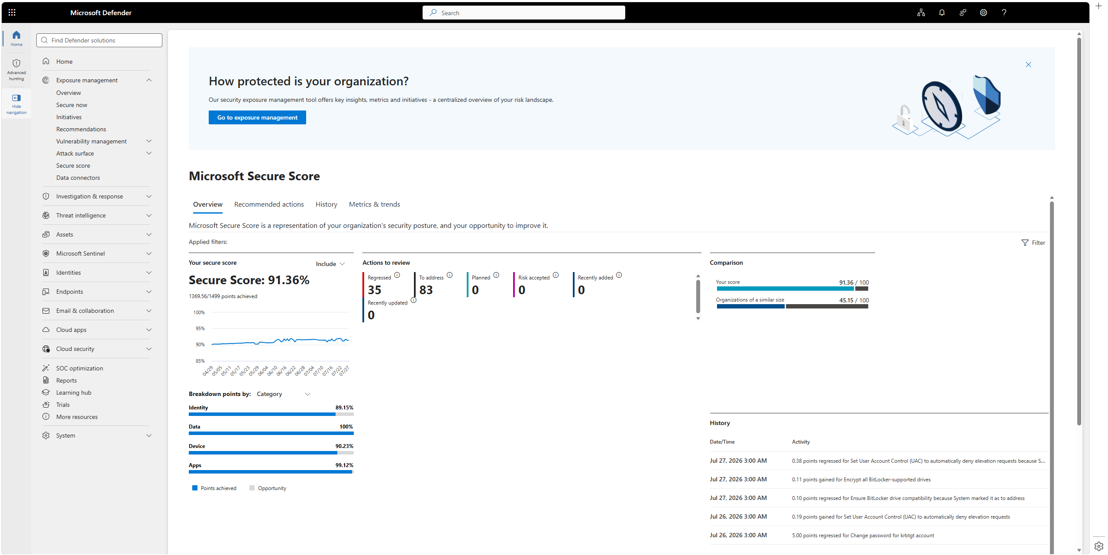
Task: Click the Cloud security icon
Action: point(46,349)
